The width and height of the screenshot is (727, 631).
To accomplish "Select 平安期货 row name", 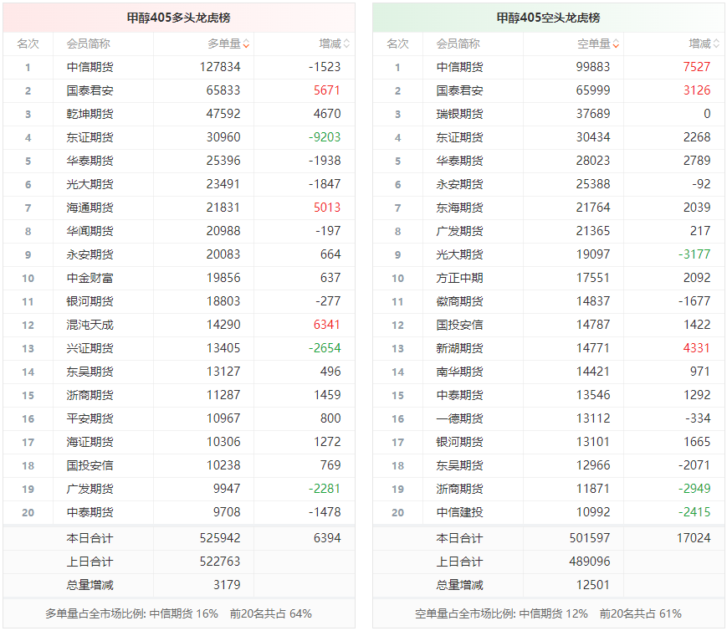I will point(90,418).
